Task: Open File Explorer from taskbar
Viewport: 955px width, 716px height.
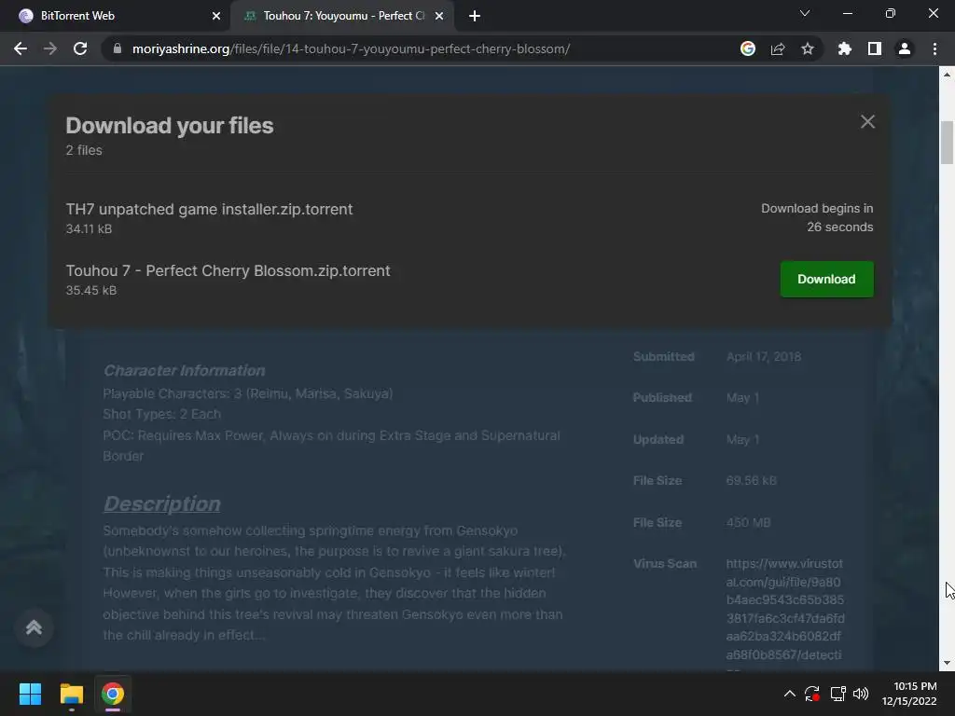Action: (71, 694)
